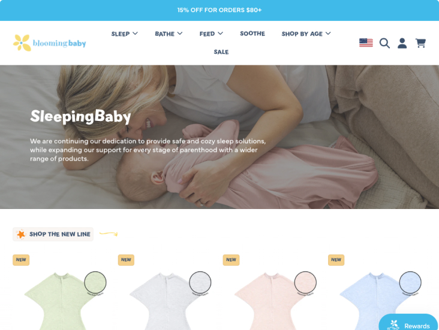Click the orange star icon beside Shop the New Line
Screen dimensions: 439x330
click(x=21, y=234)
